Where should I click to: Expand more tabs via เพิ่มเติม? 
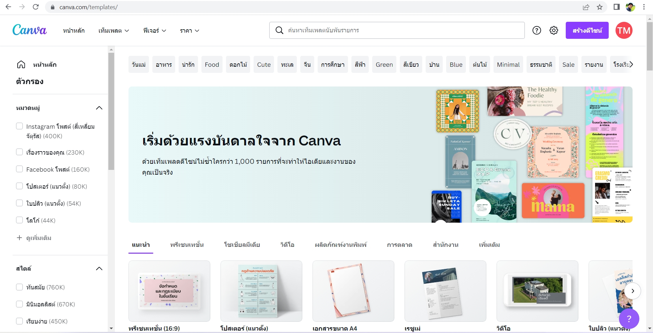489,245
